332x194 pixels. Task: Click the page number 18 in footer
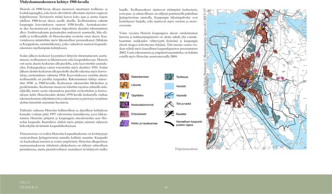coord(166,187)
